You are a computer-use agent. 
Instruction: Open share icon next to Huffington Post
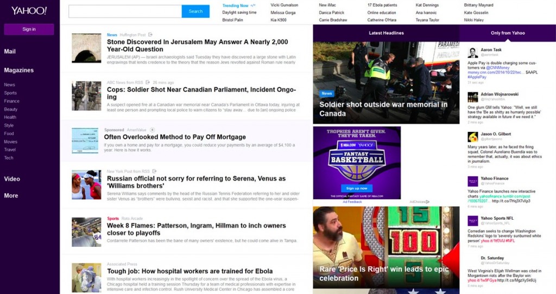coord(150,35)
